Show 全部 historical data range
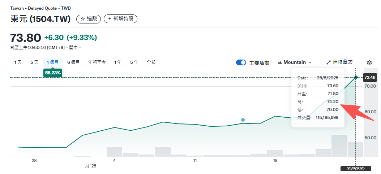 151,62
